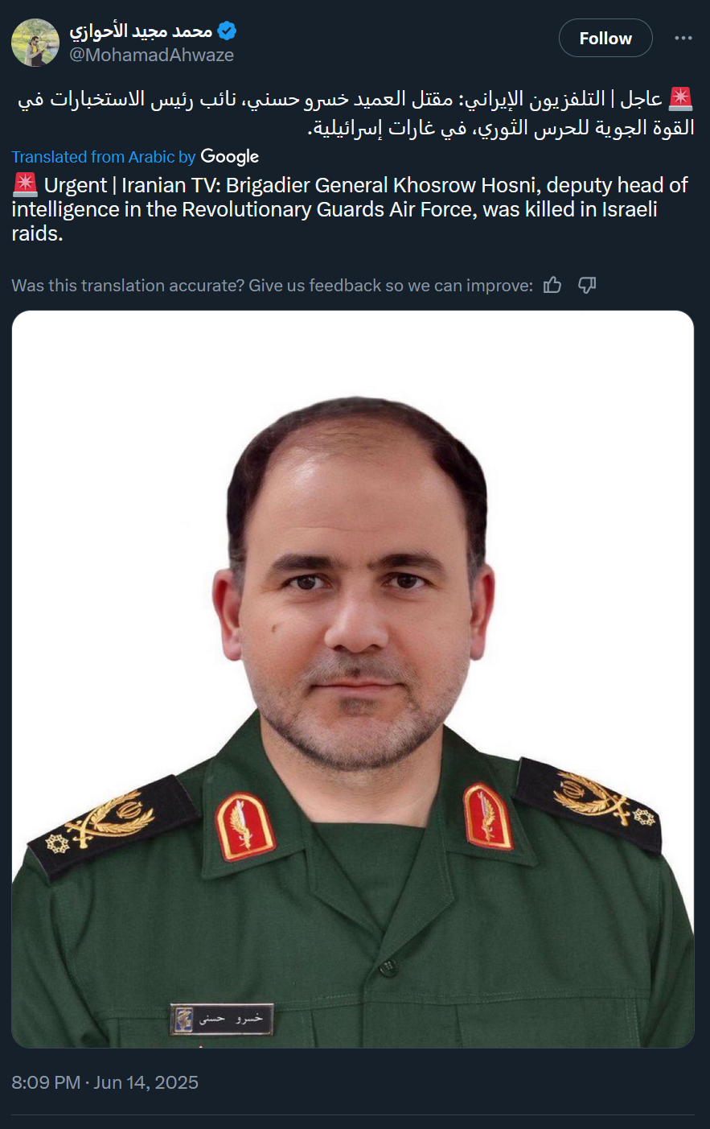
Task: Click the siren emoji in Arabic text
Action: pyautogui.click(x=680, y=99)
